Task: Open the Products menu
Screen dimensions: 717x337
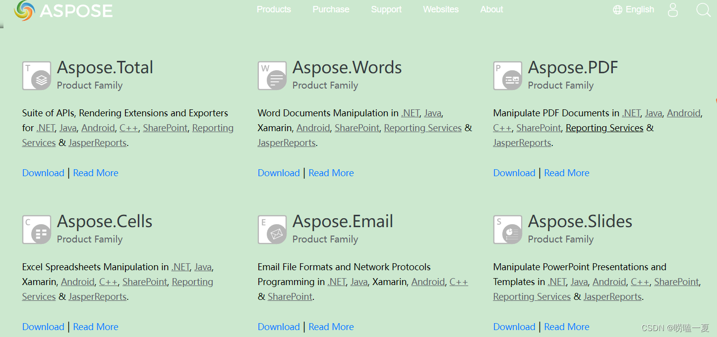Action: [x=274, y=9]
